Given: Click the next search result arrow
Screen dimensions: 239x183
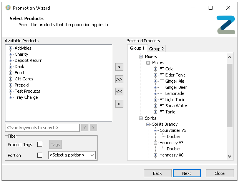Looking at the screenshot, I should (93, 128).
